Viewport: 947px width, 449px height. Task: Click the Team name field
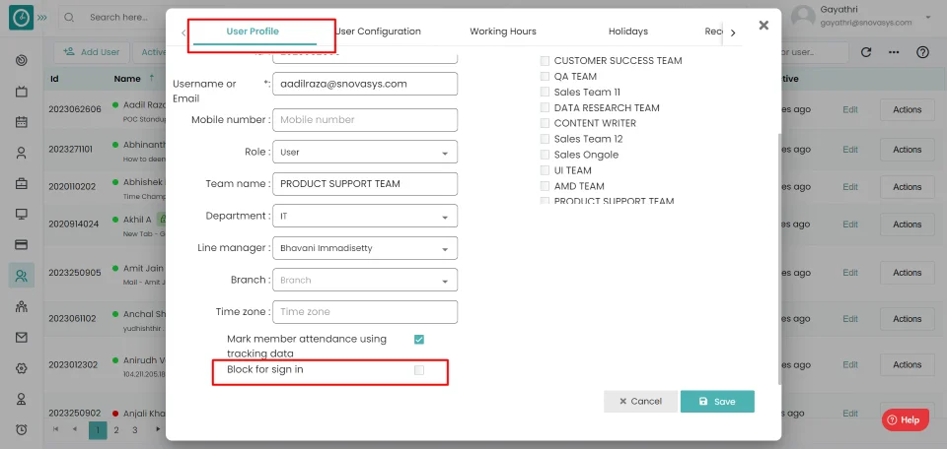coord(365,184)
